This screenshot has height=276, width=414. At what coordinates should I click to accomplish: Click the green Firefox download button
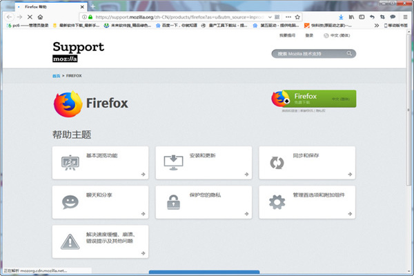point(314,99)
